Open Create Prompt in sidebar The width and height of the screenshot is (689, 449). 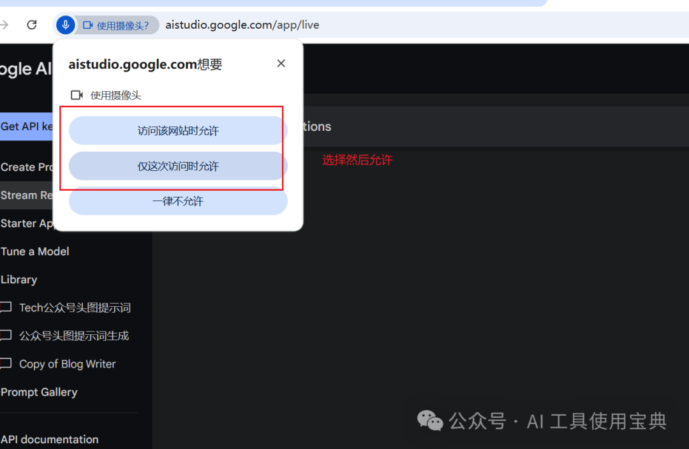26,167
